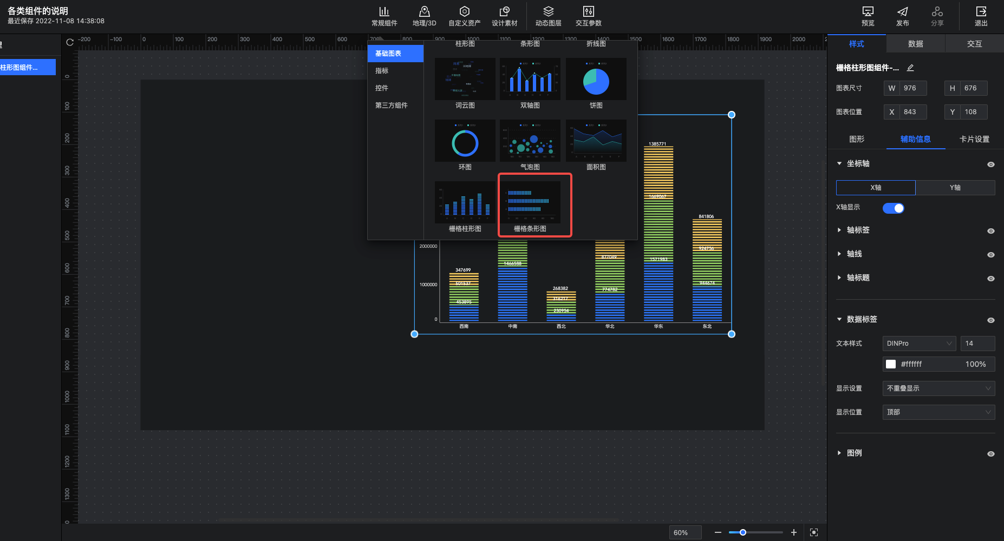
Task: Expand the 轴线 section
Action: coord(839,254)
